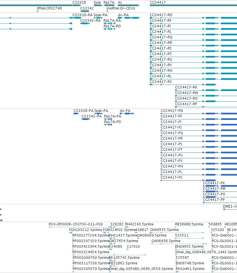This screenshot has height=273, width=237.
Task: Click the RC0-DP0008-150700-011-F09 EST label
Action: click(76, 224)
